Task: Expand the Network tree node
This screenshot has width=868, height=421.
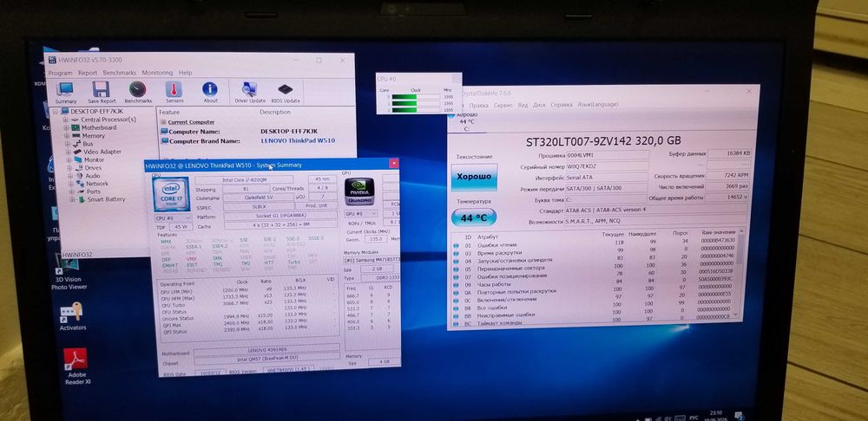Action: (71, 184)
